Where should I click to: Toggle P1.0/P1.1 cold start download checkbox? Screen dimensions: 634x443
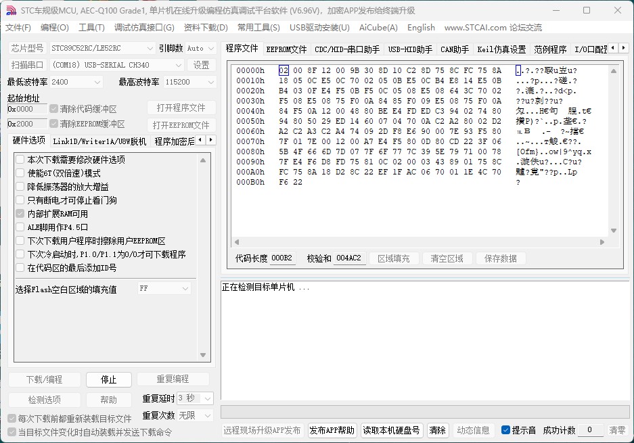pyautogui.click(x=20, y=254)
